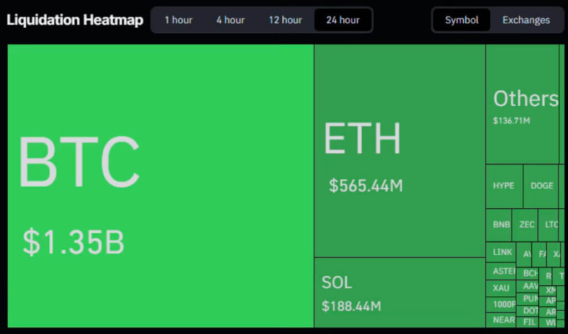Select the LINK heatmap tile

[x=502, y=252]
